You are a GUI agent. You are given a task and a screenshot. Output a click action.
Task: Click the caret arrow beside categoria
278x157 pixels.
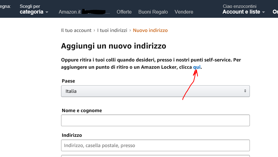(x=47, y=12)
